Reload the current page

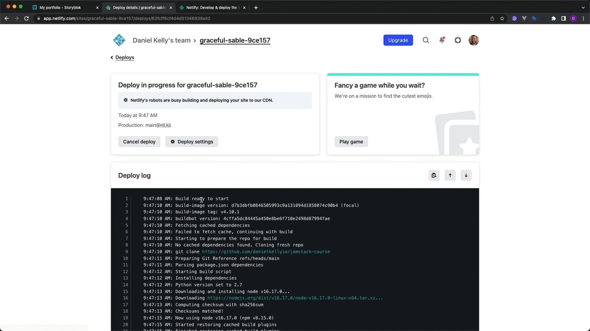(26, 18)
